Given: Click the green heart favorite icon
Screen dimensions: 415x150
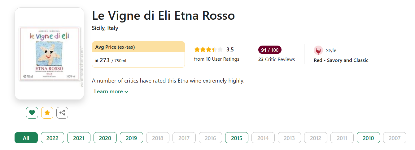Looking at the screenshot, I should [32, 113].
